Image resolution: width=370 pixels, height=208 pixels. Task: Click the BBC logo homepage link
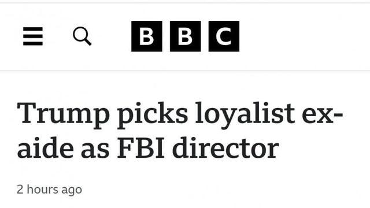click(x=185, y=36)
